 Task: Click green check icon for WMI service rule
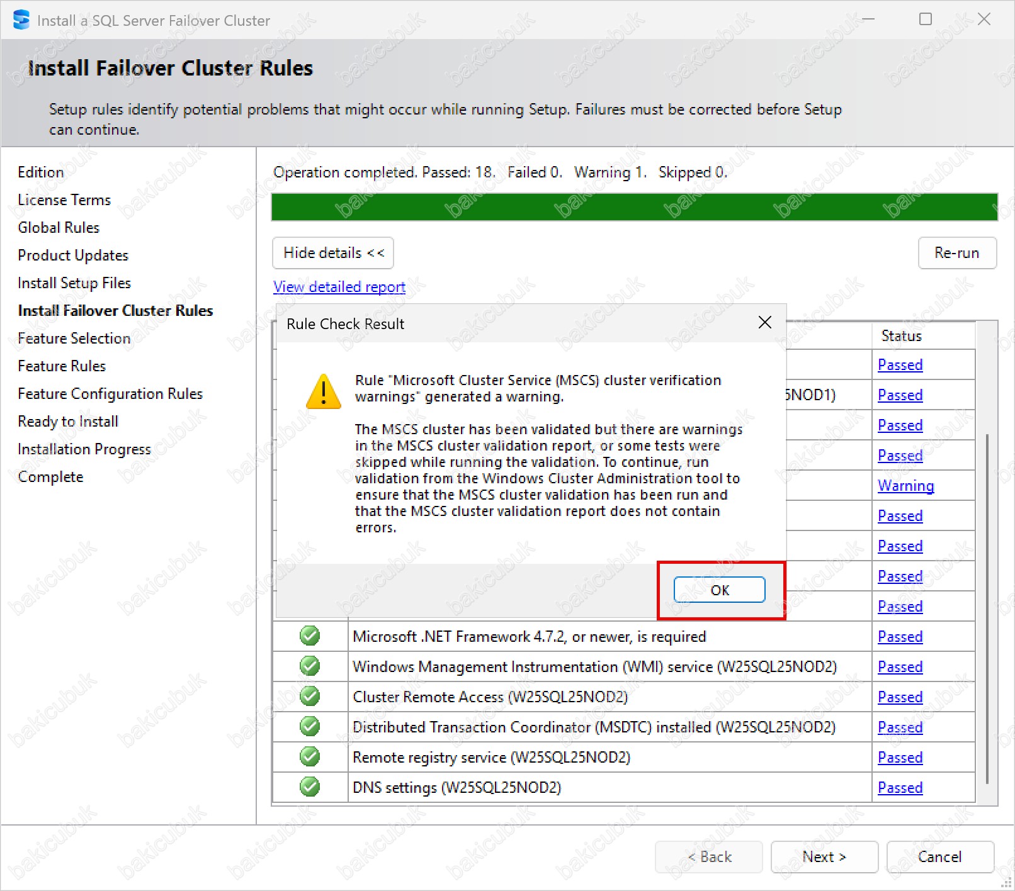(310, 666)
